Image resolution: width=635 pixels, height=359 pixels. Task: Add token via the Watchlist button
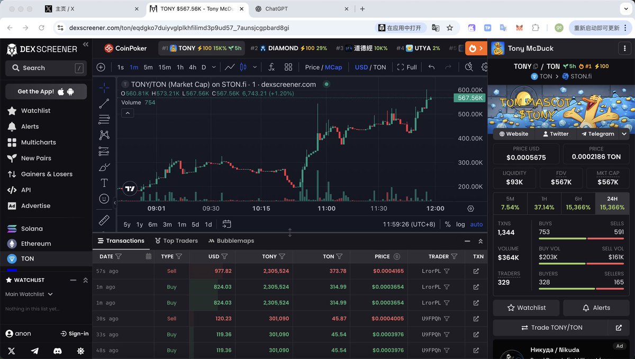526,308
